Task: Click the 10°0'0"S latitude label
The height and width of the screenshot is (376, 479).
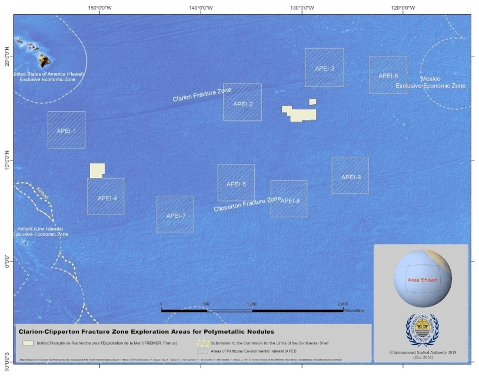Action: click(7, 362)
